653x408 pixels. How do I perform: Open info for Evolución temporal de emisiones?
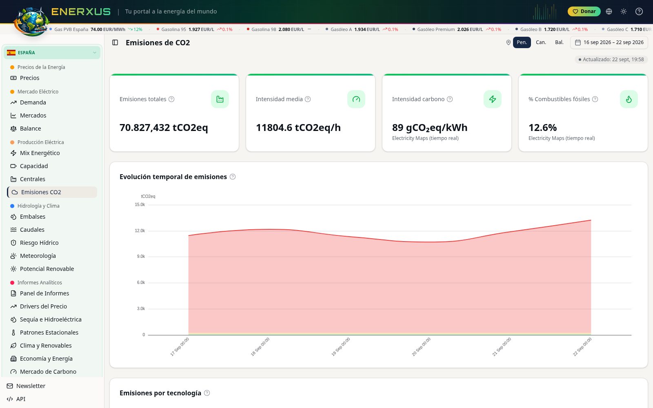point(233,177)
